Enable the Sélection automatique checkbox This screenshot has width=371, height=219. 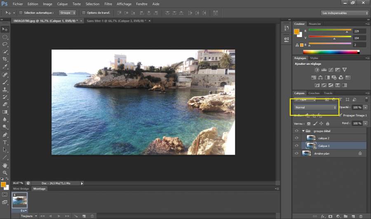(x=21, y=13)
